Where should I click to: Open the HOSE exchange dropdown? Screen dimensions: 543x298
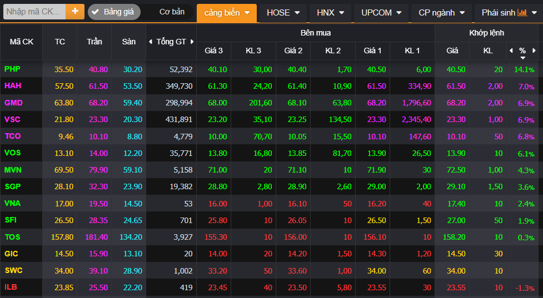click(x=283, y=12)
